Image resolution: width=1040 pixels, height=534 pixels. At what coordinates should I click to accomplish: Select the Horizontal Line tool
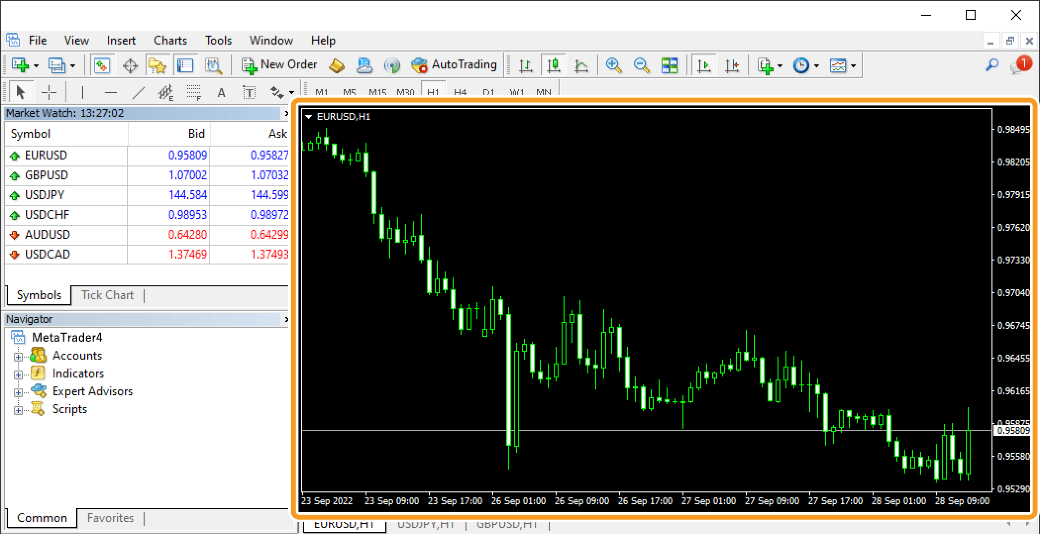pos(111,92)
